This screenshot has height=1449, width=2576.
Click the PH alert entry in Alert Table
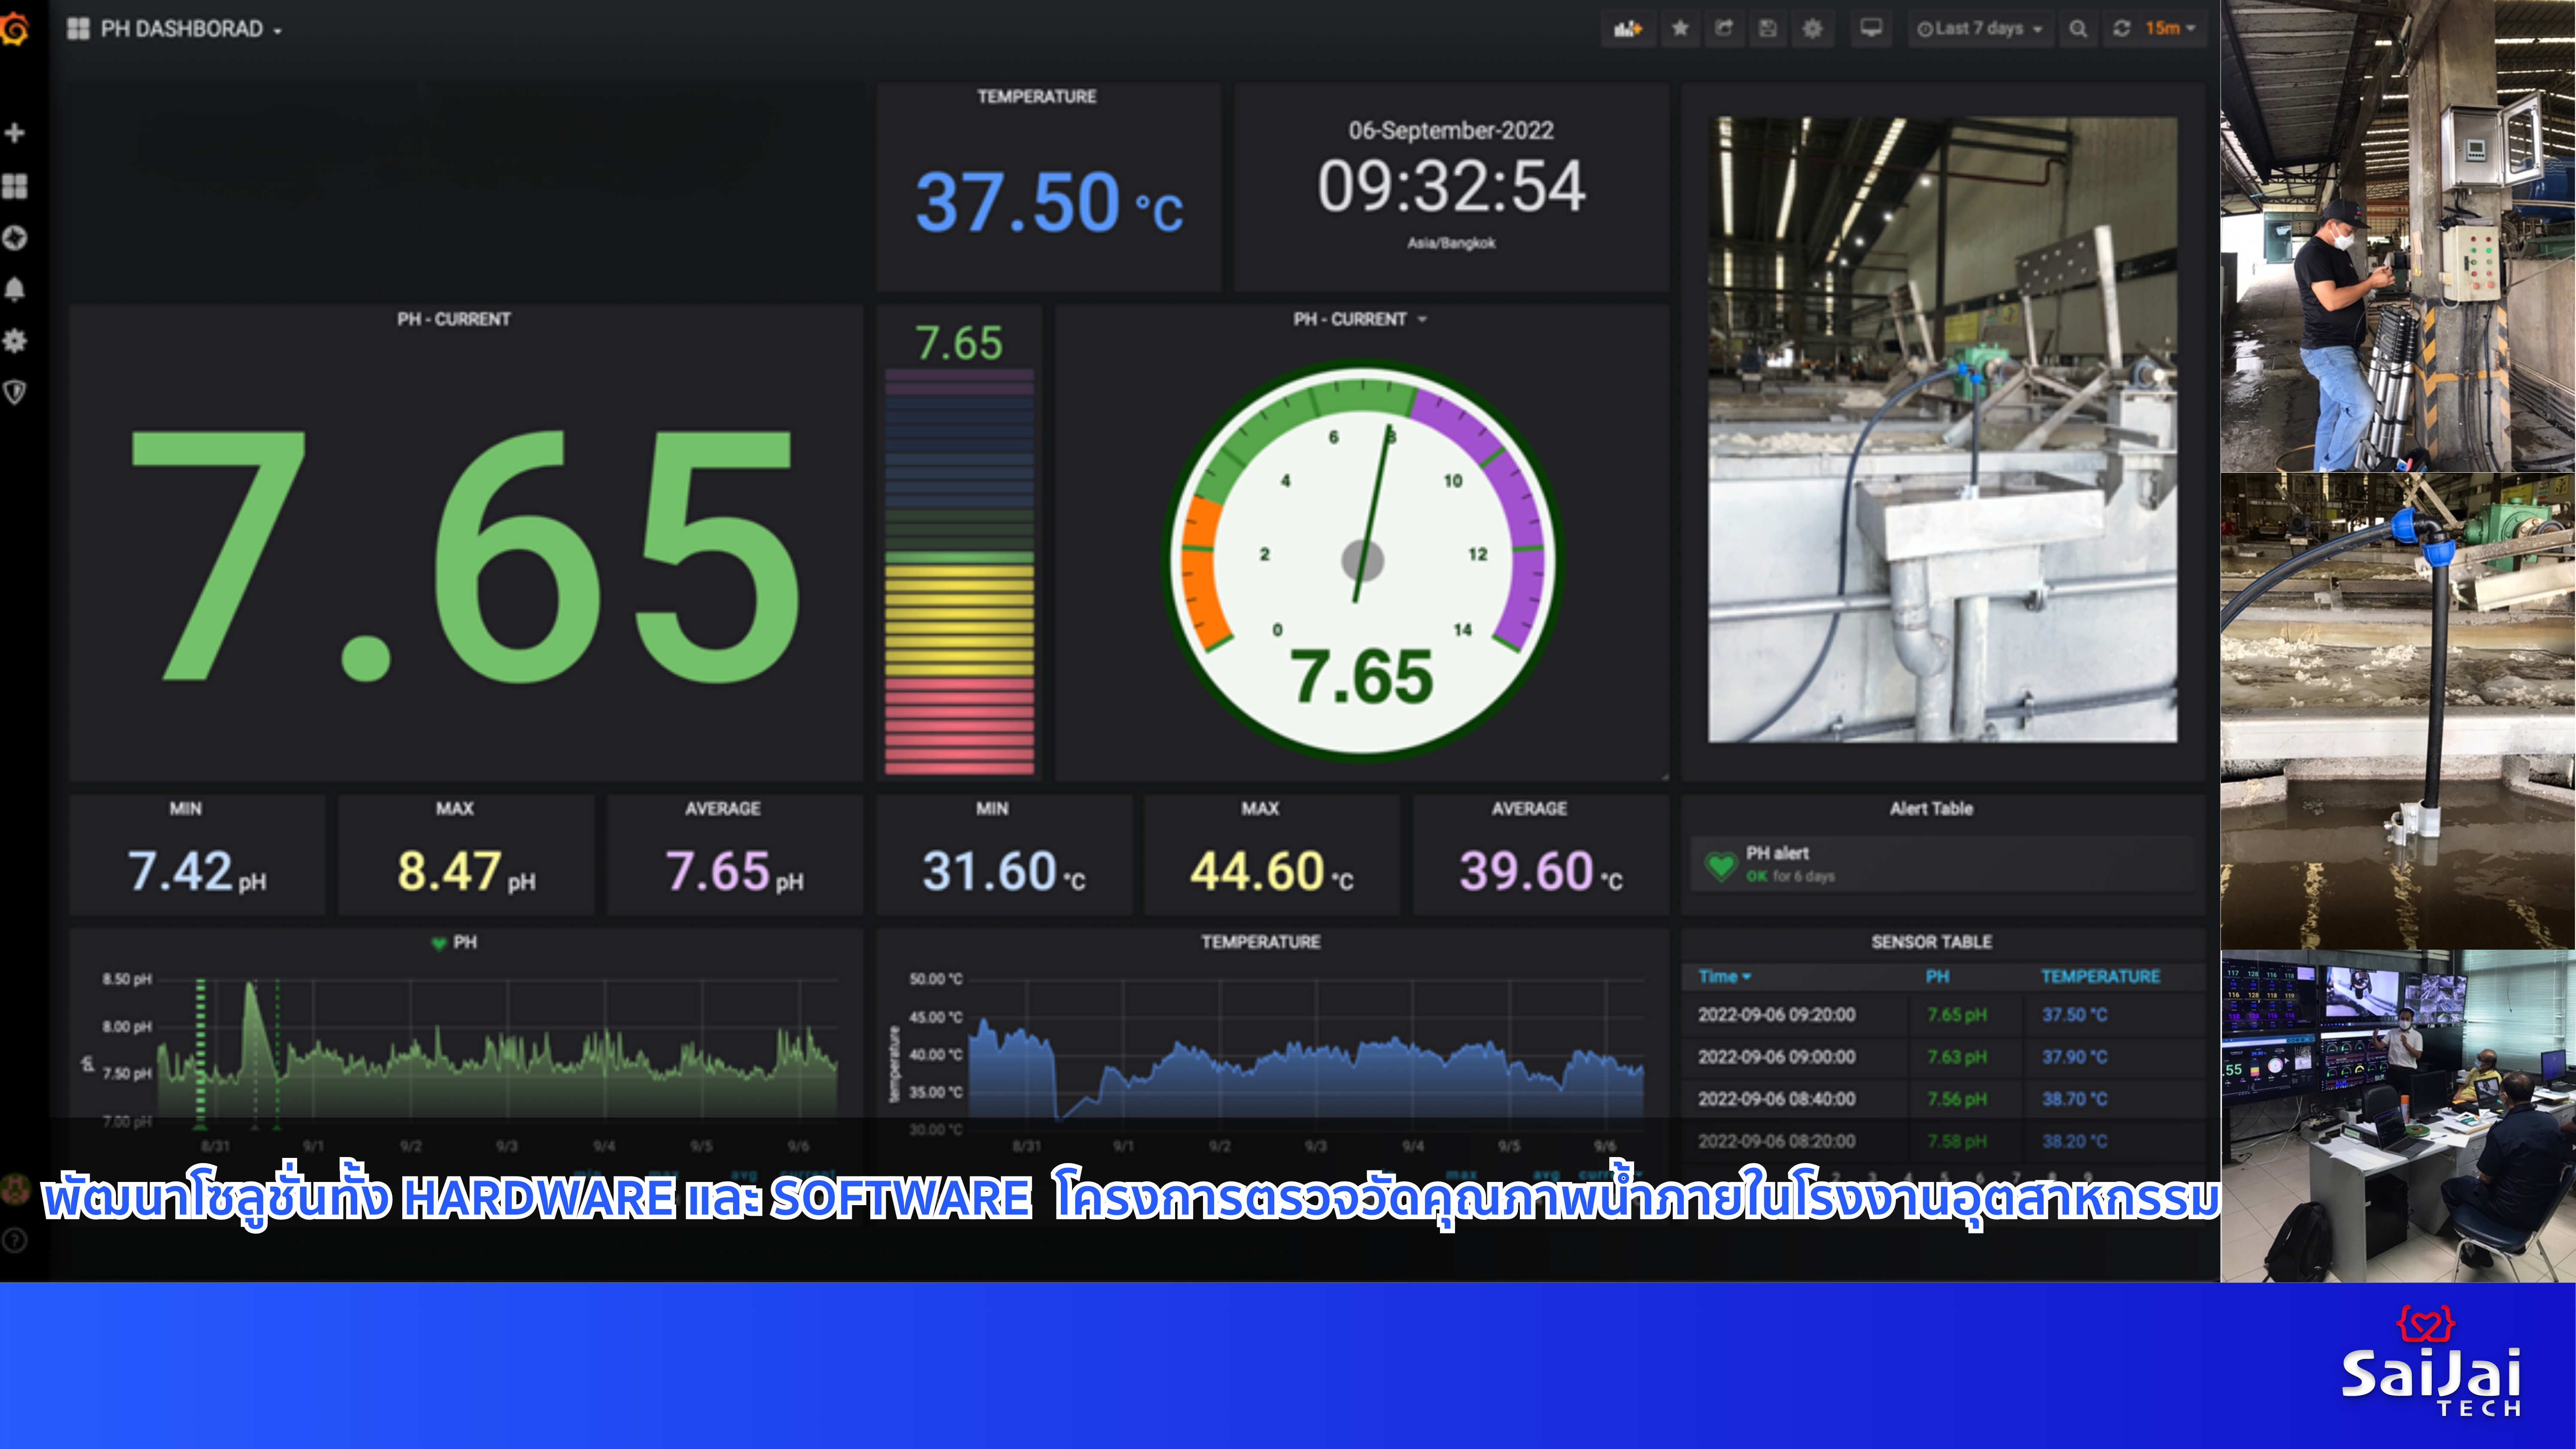click(x=1777, y=853)
